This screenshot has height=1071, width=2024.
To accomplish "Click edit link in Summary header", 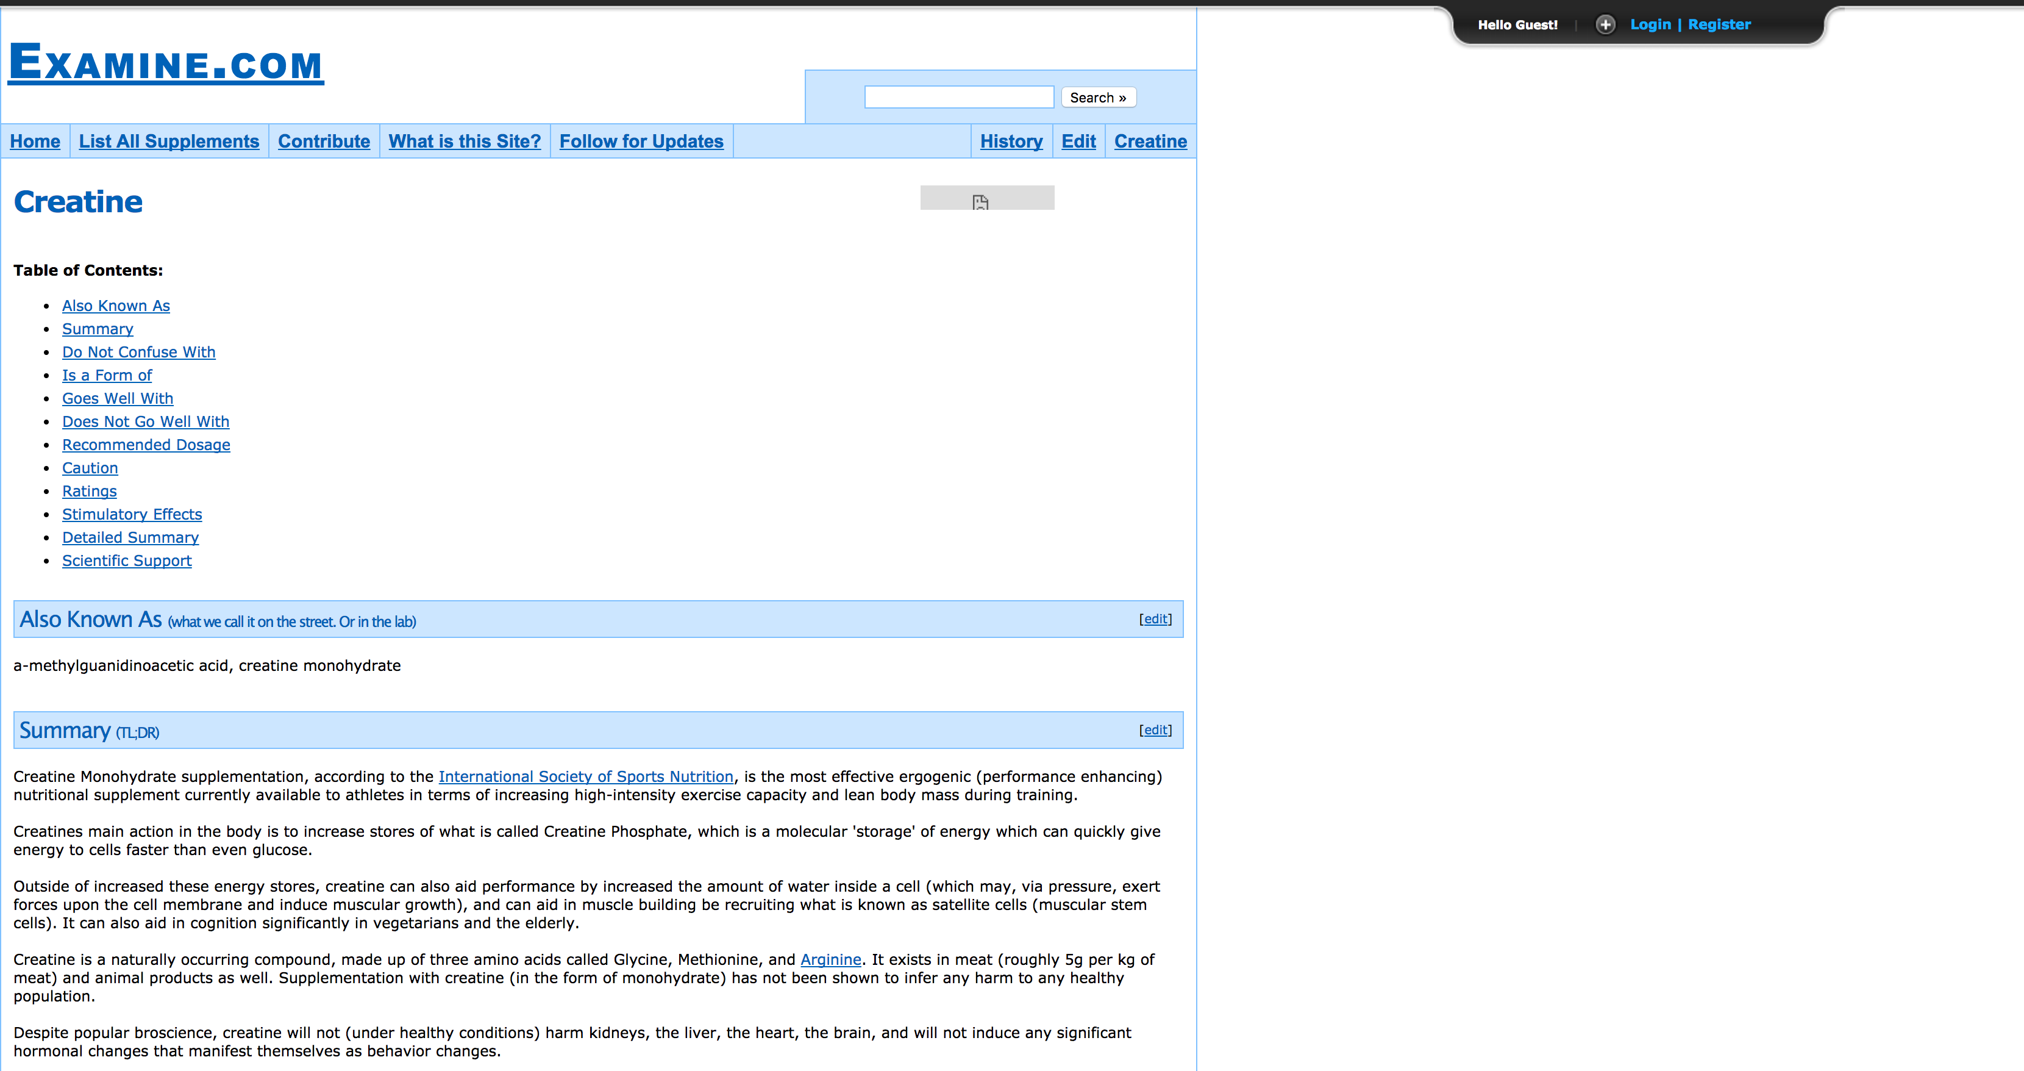I will tap(1155, 731).
